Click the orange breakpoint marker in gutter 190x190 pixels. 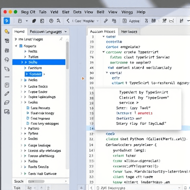coord(83,78)
